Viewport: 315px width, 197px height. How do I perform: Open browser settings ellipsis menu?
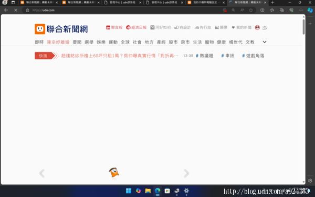pyautogui.click(x=301, y=10)
